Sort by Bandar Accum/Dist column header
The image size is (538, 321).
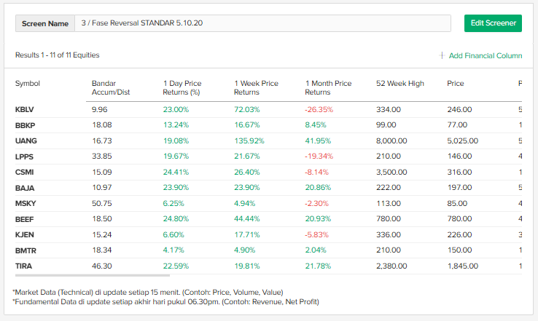coord(111,88)
